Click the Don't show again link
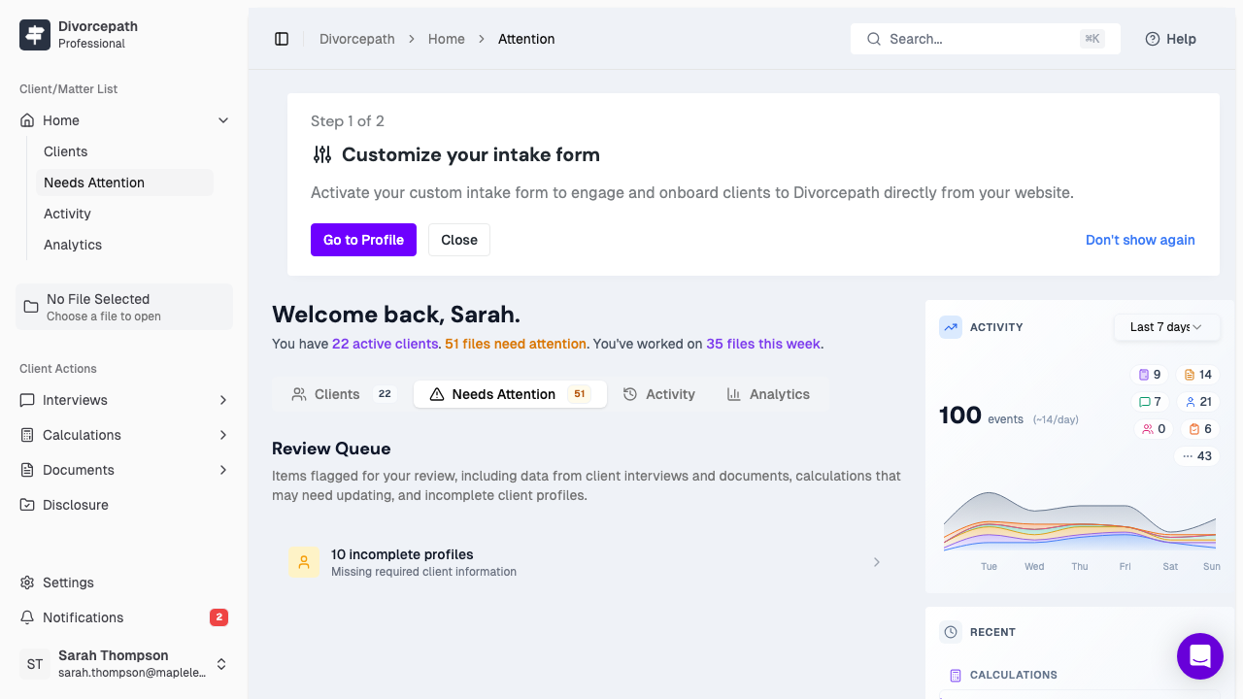1243x699 pixels. point(1140,240)
